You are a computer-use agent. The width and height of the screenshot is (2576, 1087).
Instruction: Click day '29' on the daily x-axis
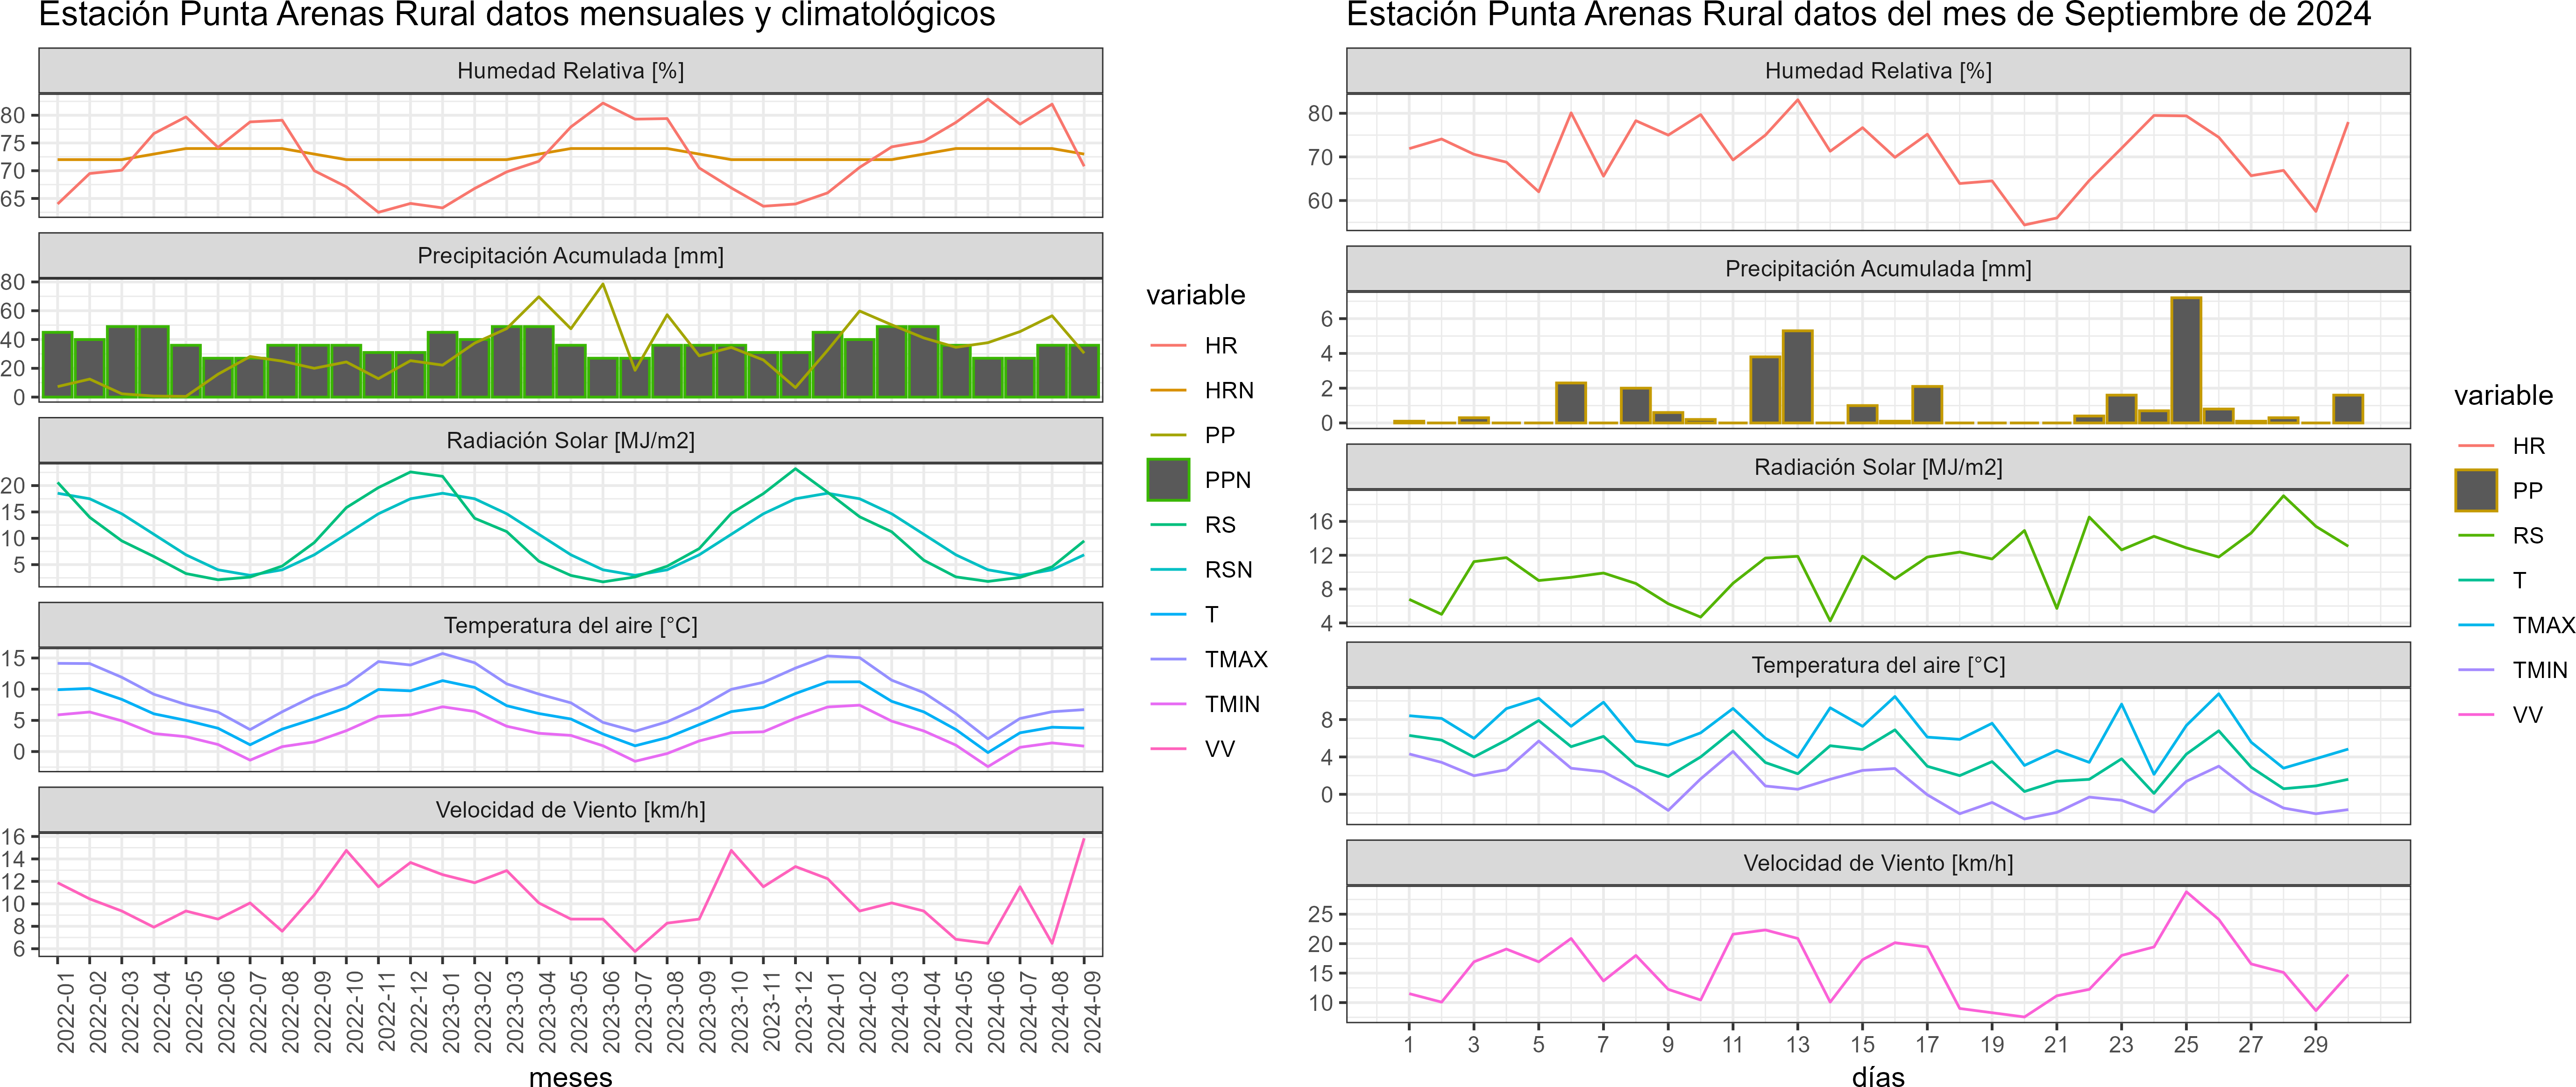click(x=2315, y=1044)
